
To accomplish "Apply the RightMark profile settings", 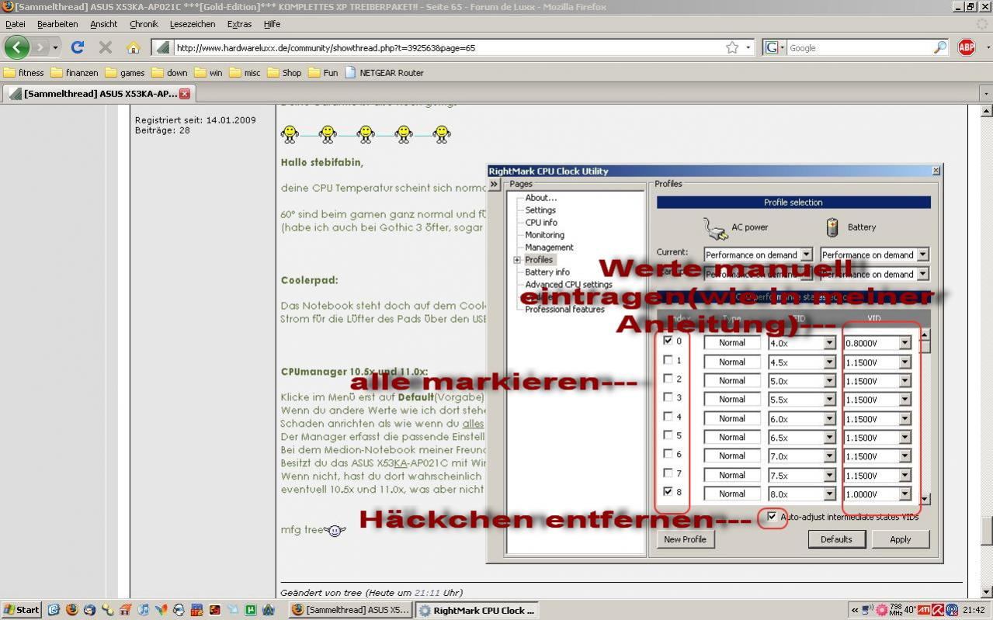I will pyautogui.click(x=900, y=539).
